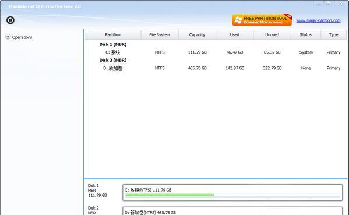This screenshot has width=349, height=215.
Task: Click the Type column header
Action: pos(333,35)
